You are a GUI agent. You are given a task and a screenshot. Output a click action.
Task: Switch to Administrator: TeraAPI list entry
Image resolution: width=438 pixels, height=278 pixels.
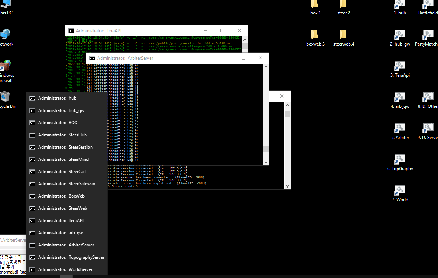point(67,221)
